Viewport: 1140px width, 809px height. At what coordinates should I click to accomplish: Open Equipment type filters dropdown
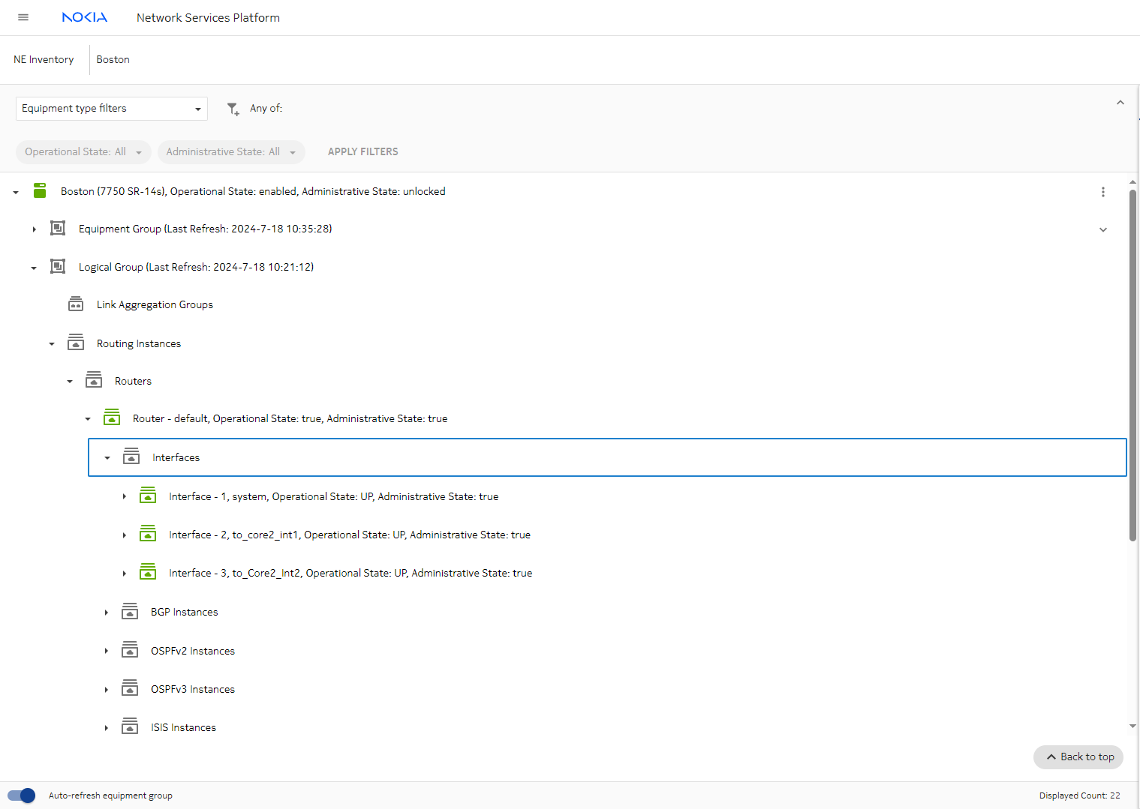pyautogui.click(x=111, y=109)
